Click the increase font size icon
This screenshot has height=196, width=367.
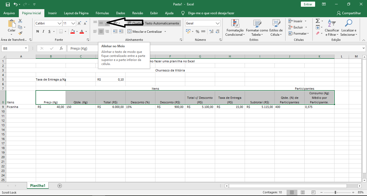(79, 23)
